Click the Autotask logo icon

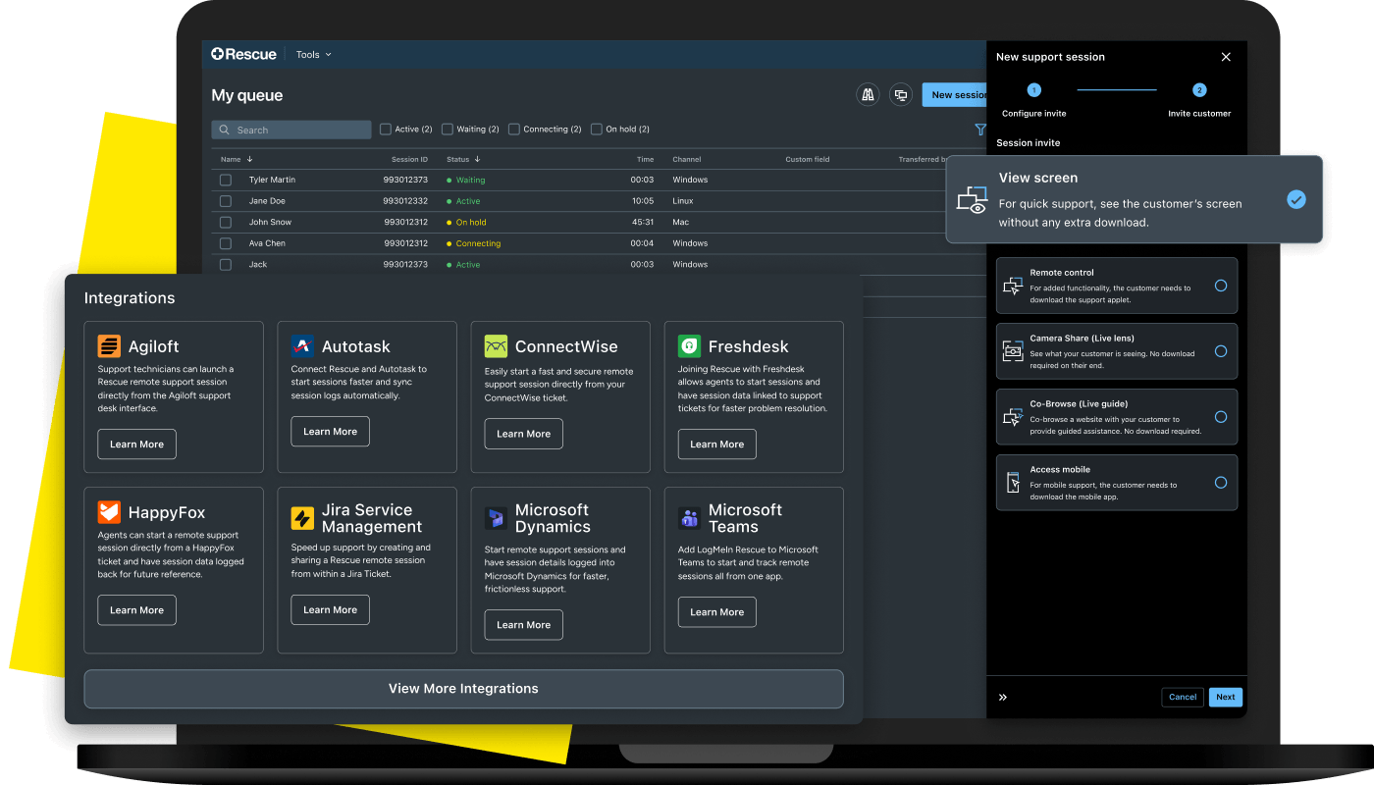tap(302, 346)
